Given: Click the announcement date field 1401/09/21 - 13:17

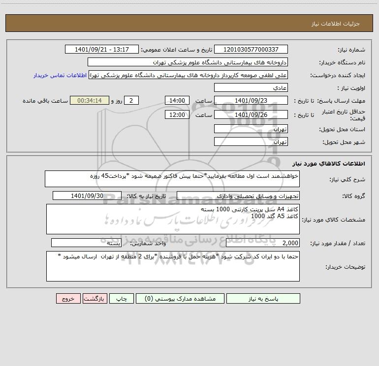Looking at the screenshot, I should [x=102, y=49].
